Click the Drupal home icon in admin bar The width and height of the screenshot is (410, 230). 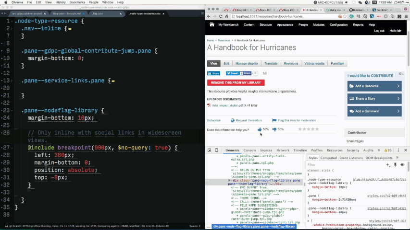[211, 24]
